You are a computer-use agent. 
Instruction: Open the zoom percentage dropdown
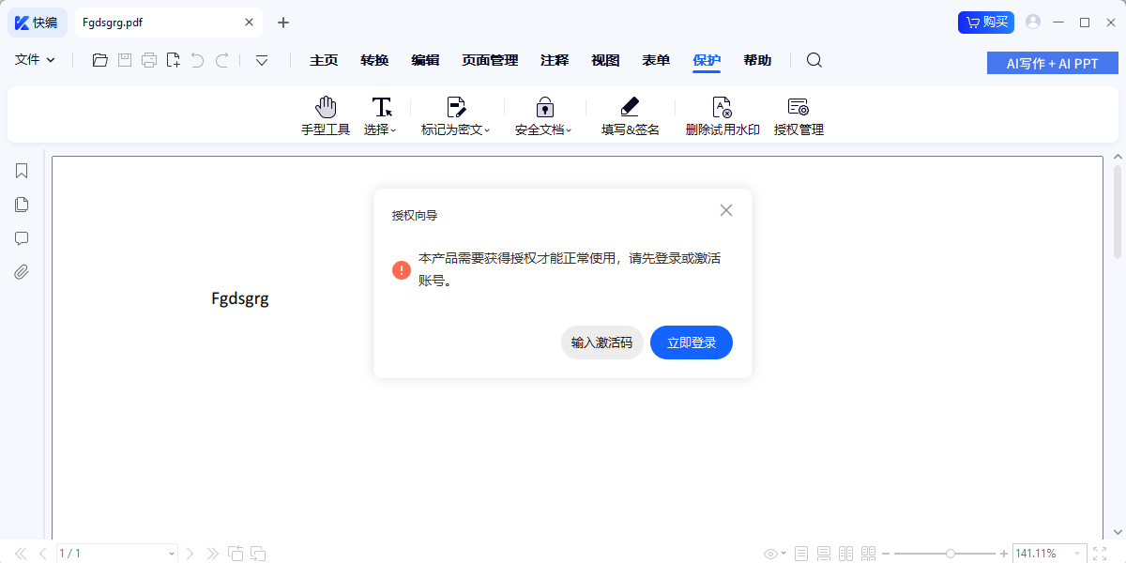[x=1050, y=553]
